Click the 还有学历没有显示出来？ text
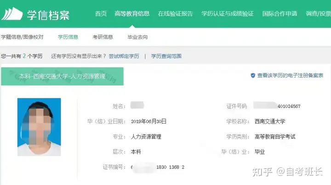 point(78,56)
